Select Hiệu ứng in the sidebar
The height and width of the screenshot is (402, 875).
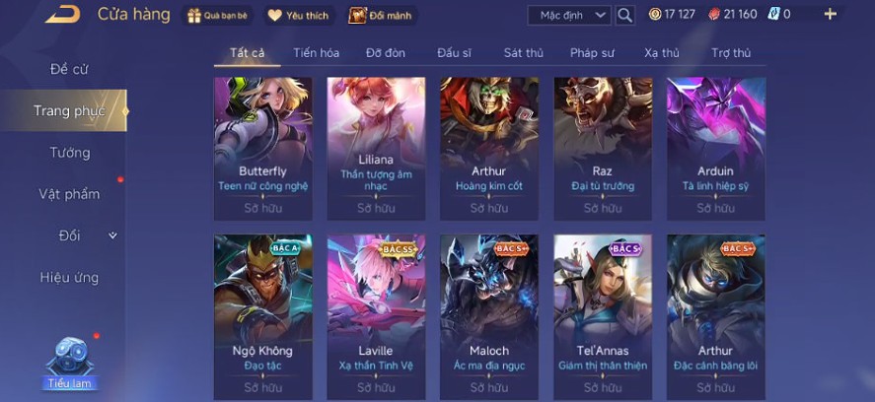(x=70, y=278)
